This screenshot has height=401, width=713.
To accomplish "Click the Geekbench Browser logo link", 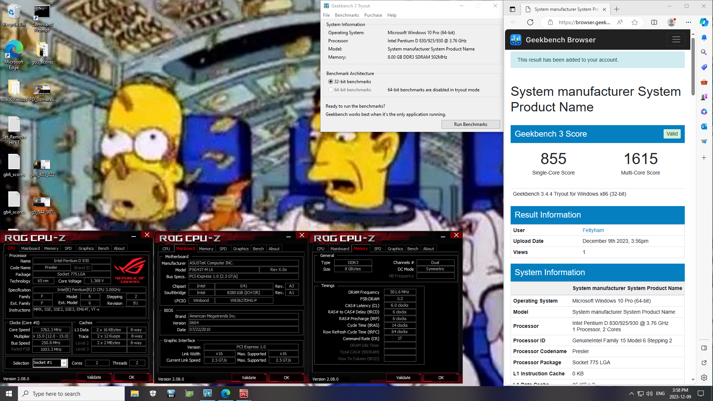I will [x=553, y=40].
